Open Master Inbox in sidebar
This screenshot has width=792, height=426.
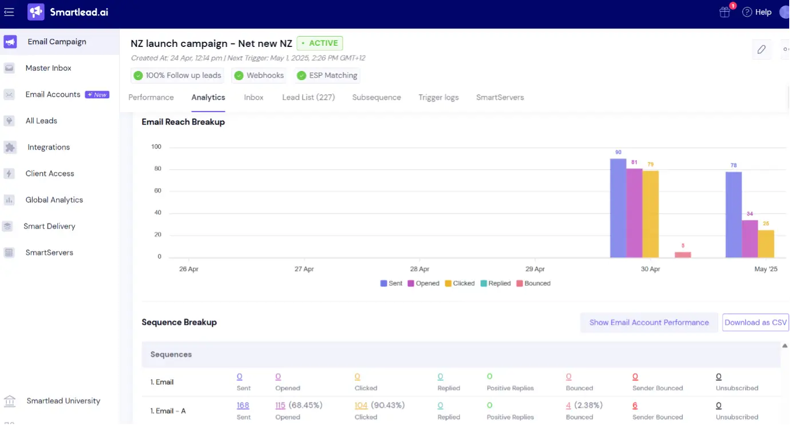coord(49,68)
